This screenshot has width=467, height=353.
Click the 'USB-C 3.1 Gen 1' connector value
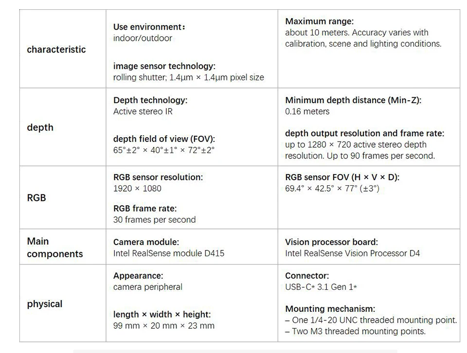(321, 287)
